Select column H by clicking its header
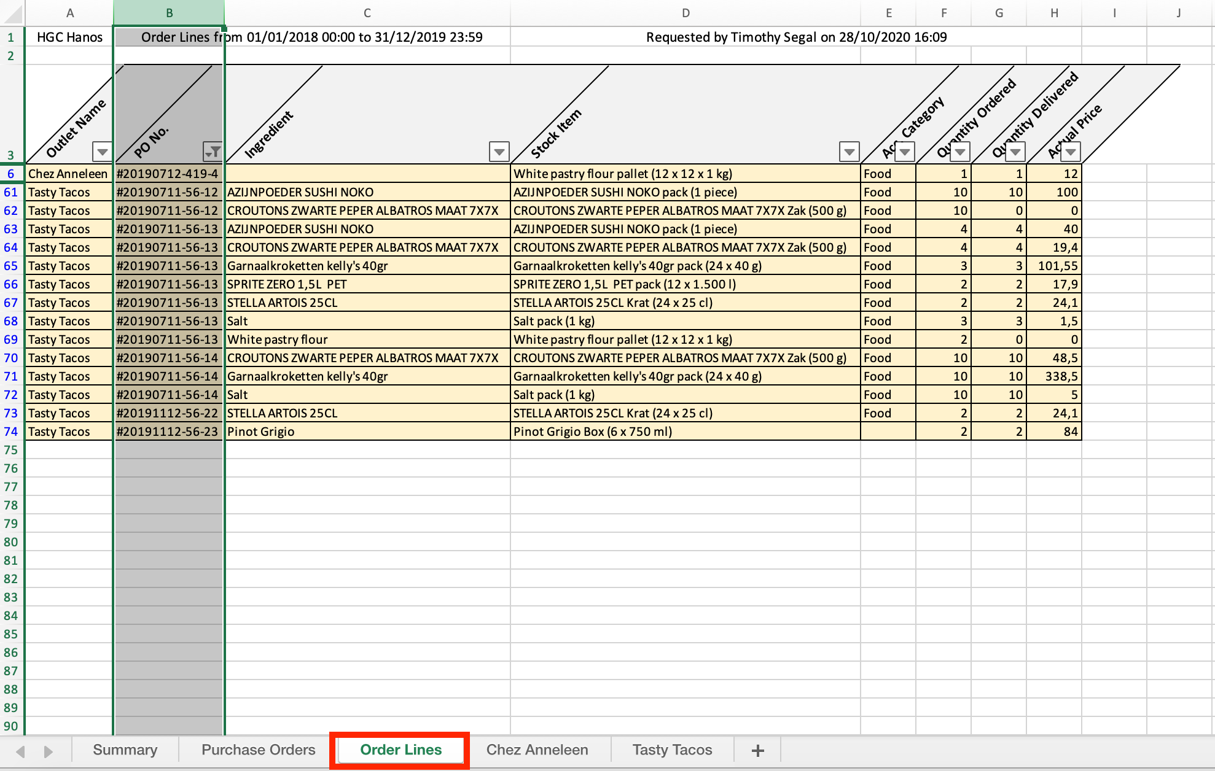1215x771 pixels. coord(1054,12)
